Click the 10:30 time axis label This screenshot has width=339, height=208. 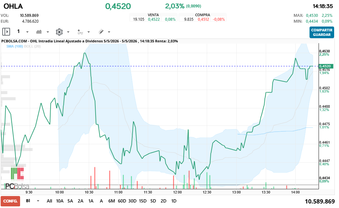(89, 192)
